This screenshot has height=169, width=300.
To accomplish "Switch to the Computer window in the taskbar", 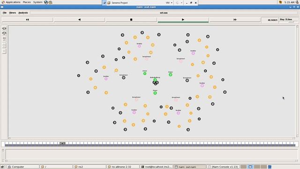I will point(23,167).
